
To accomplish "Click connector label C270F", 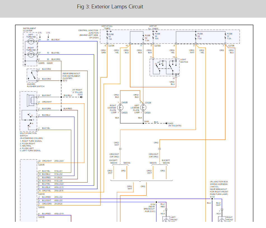I will (x=111, y=46).
